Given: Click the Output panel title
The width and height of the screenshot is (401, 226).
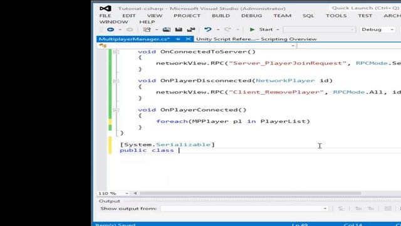Looking at the screenshot, I should point(110,201).
